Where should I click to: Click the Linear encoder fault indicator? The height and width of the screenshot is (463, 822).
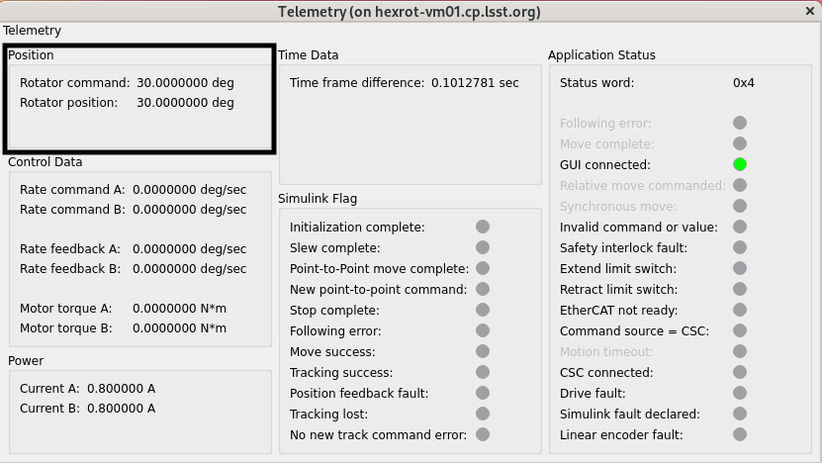pos(740,434)
